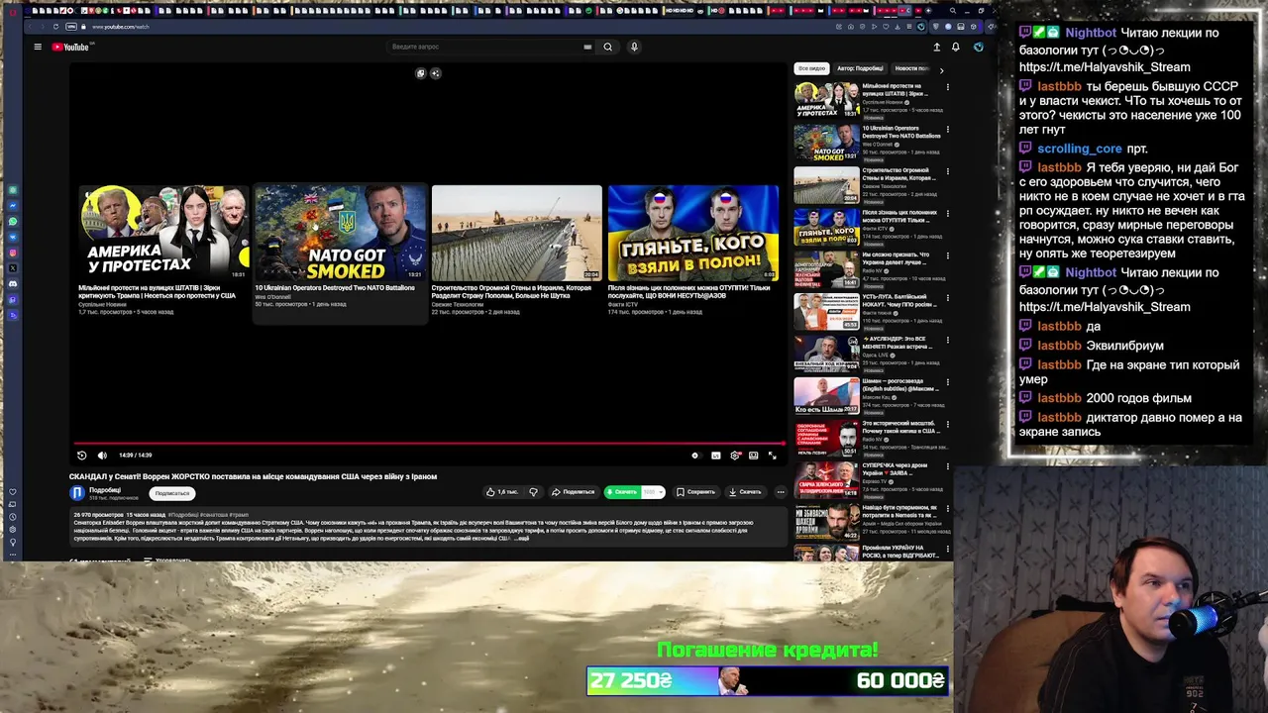Image resolution: width=1268 pixels, height=713 pixels.
Task: Click the endscreen pip overlay icon above thumbnails
Action: pyautogui.click(x=421, y=73)
